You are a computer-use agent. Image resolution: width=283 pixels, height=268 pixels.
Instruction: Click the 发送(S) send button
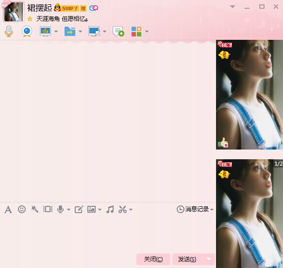point(187,259)
